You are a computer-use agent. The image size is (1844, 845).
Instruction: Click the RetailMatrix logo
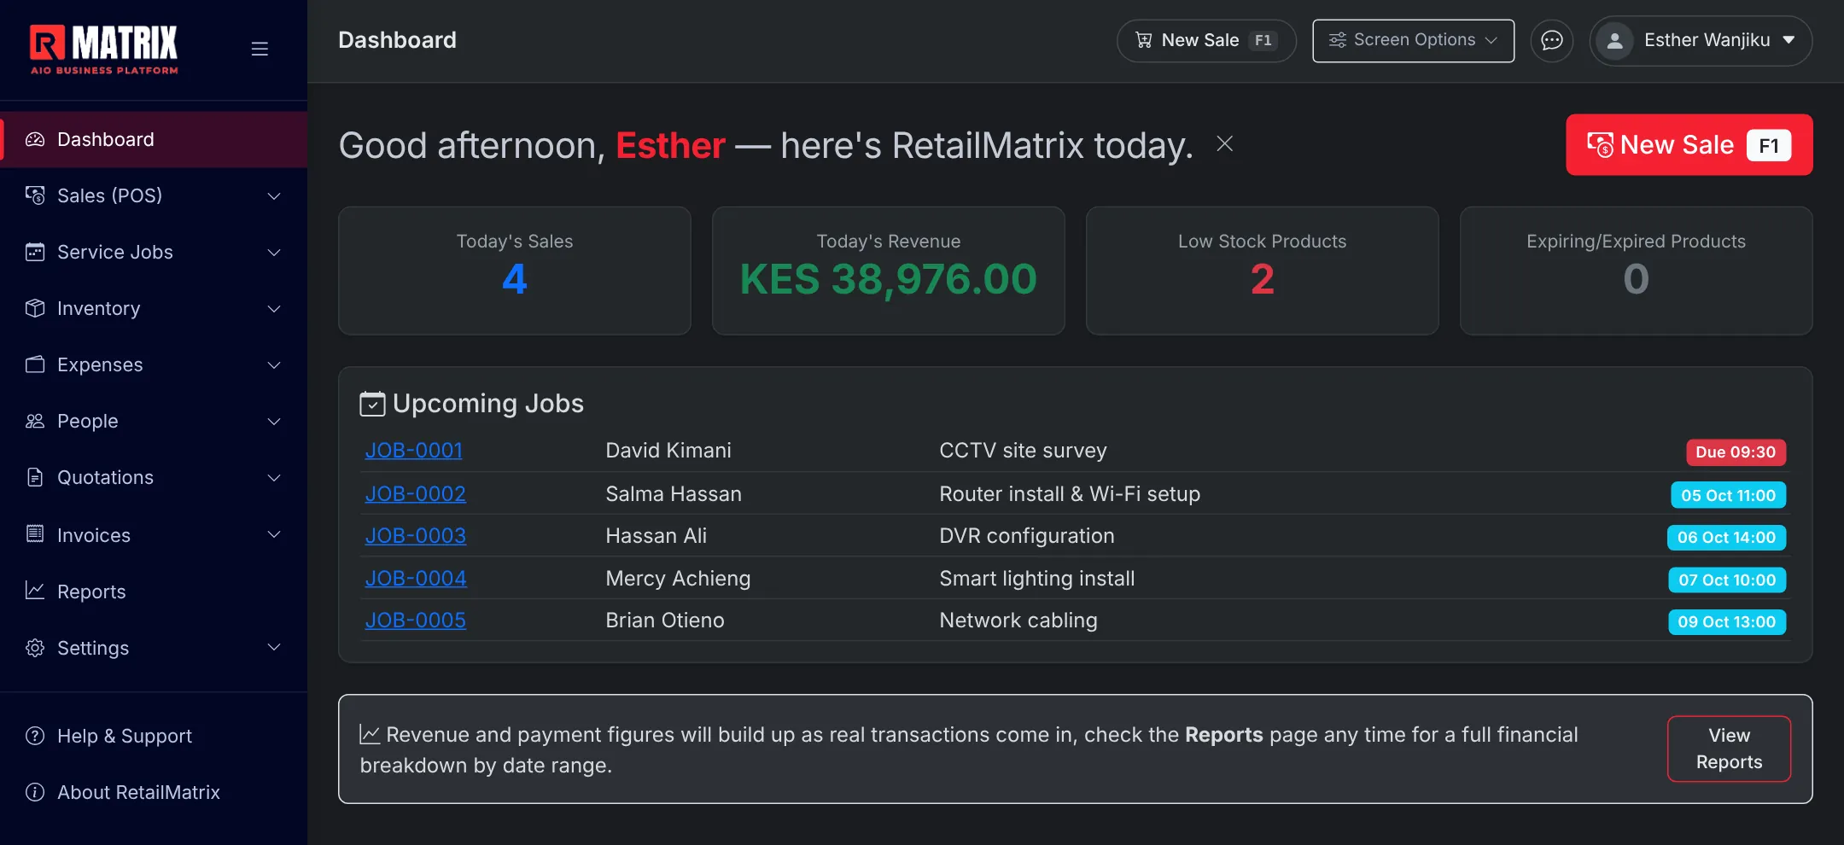pos(104,50)
